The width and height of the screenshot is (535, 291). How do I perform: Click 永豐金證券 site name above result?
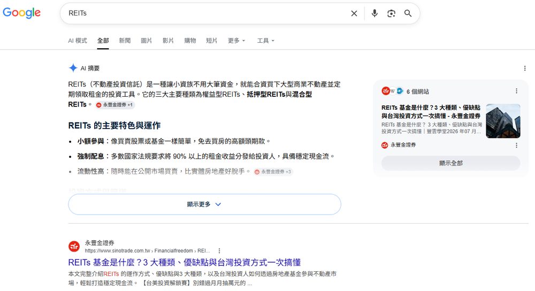point(100,243)
